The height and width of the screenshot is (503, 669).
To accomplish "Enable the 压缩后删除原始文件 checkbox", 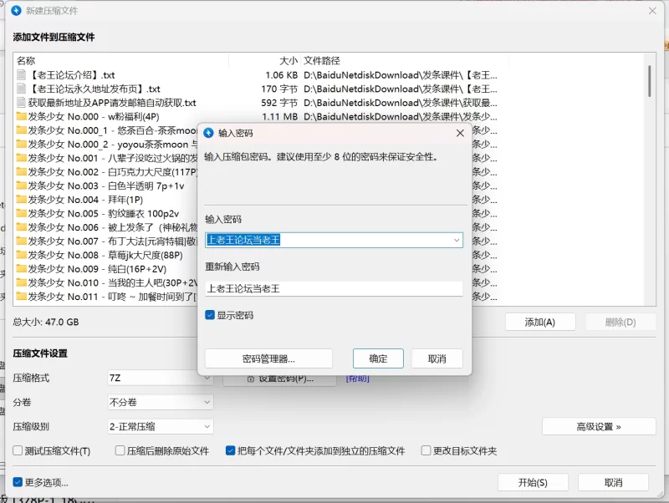I will (x=120, y=451).
